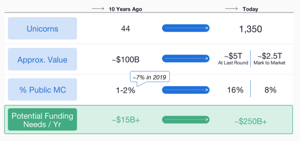
Task: Click the blue arrow pill in % Public MC row
Action: (186, 90)
